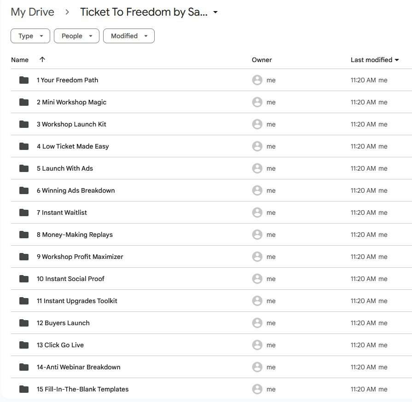This screenshot has height=402, width=412.
Task: Click the folder icon for 13 Click Go Live
Action: [x=24, y=345]
